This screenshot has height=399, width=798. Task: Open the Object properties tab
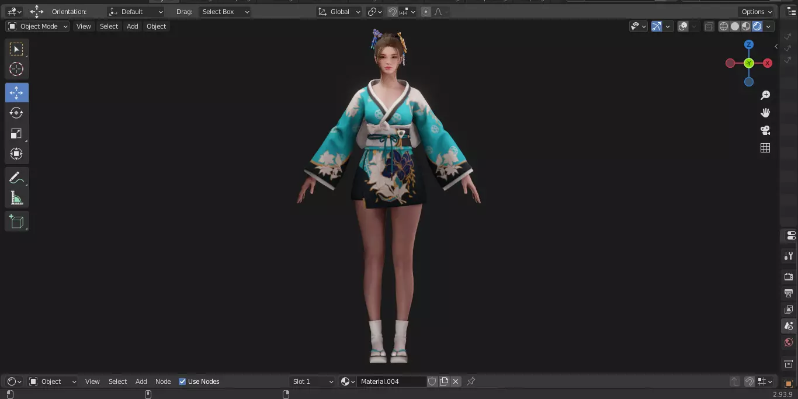coord(789,383)
